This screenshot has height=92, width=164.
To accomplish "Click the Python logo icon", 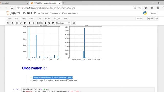I will 145,13.
